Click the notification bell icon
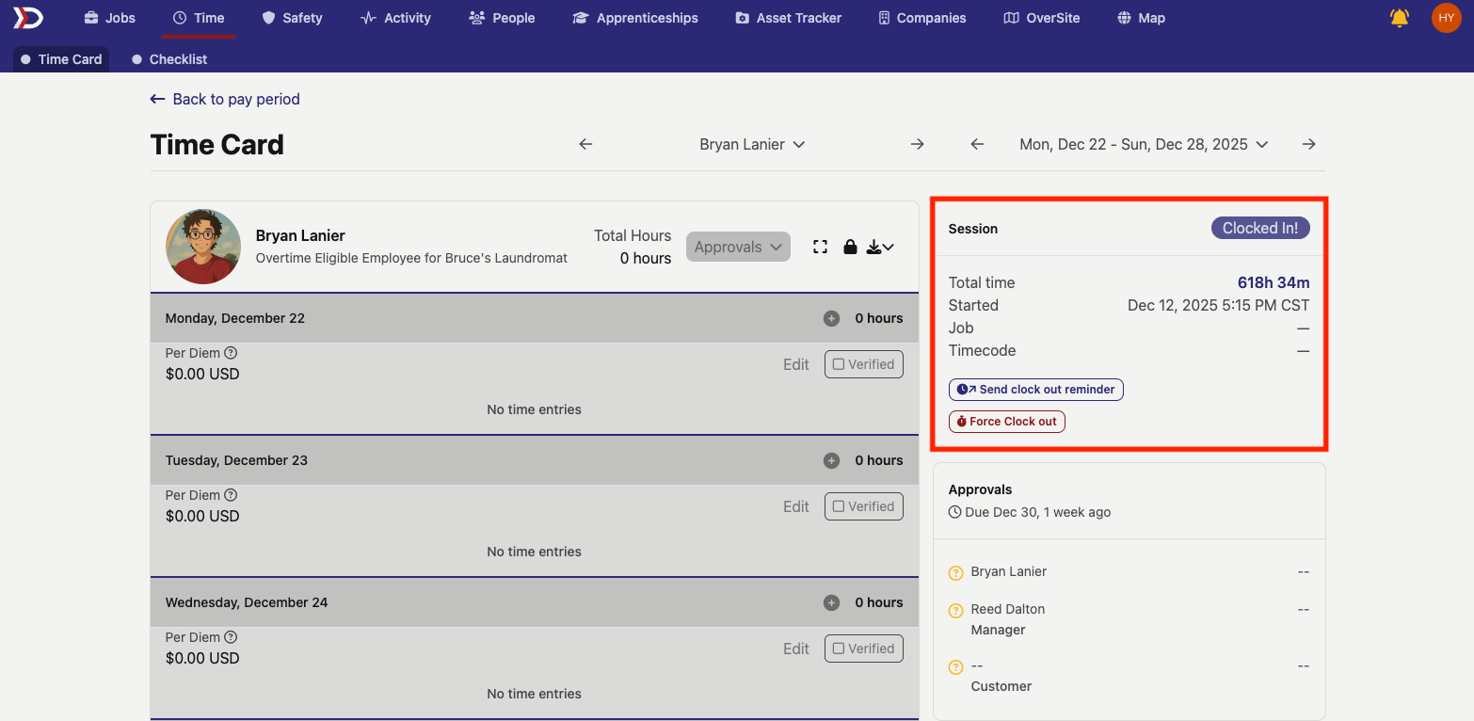1474x721 pixels. click(1400, 18)
